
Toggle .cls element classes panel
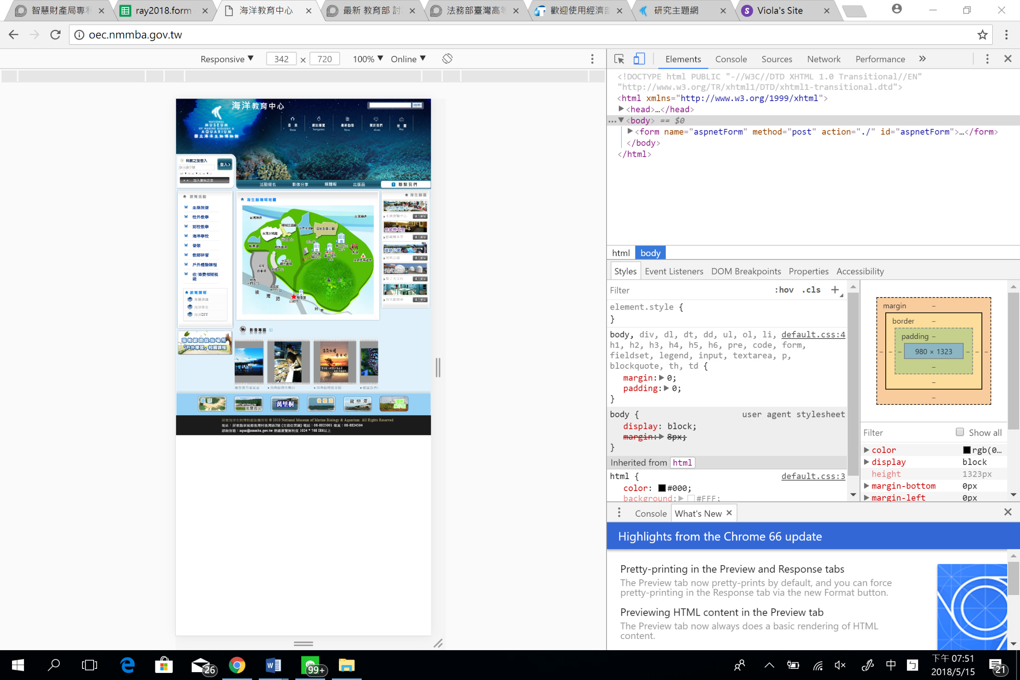click(x=811, y=290)
